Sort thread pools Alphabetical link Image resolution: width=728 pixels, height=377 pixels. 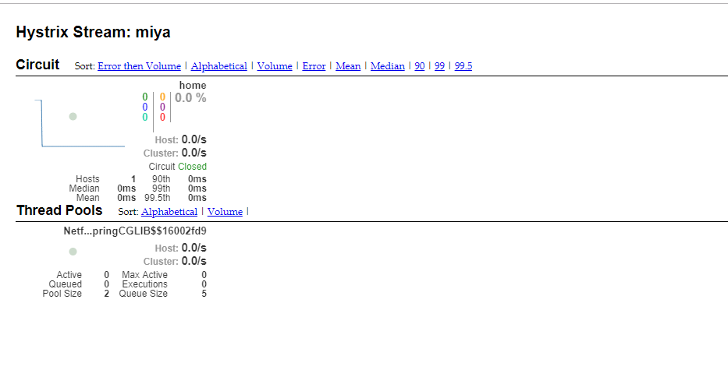click(x=169, y=211)
